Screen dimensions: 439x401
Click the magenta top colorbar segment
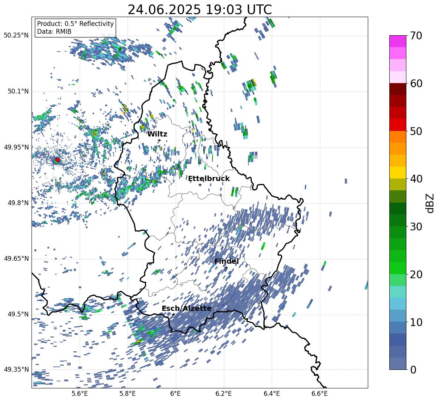(x=398, y=42)
